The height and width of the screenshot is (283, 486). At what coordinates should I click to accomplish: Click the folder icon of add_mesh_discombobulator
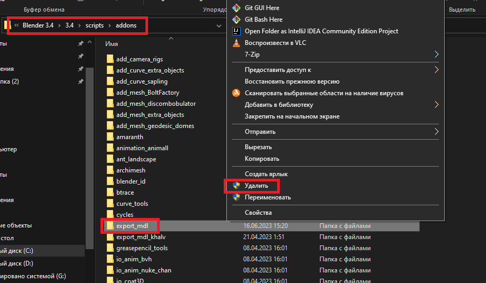(x=110, y=104)
